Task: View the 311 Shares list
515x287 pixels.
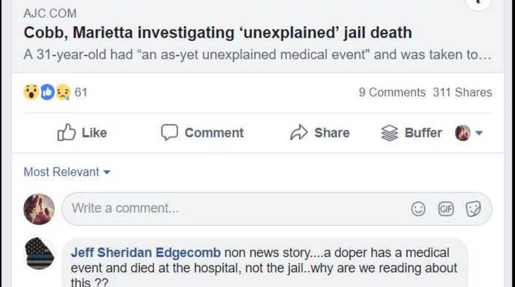Action: click(x=462, y=93)
